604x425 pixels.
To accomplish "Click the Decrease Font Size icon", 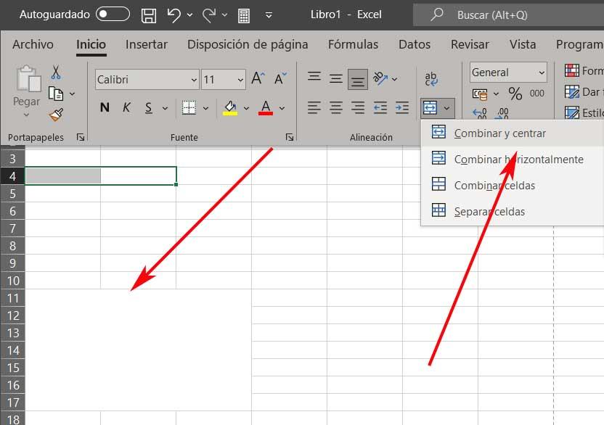I will click(x=280, y=78).
